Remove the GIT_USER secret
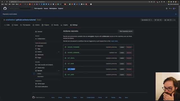Image resolution: width=180 pixels, height=101 pixels. click(x=129, y=75)
